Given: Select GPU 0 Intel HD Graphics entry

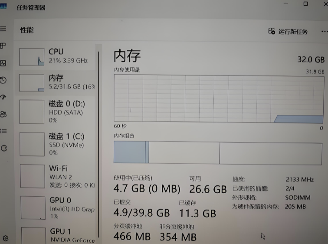Looking at the screenshot, I should 56,208.
